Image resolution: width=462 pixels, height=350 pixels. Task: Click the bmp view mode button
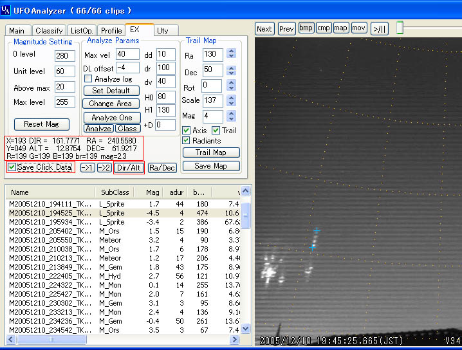click(x=306, y=28)
